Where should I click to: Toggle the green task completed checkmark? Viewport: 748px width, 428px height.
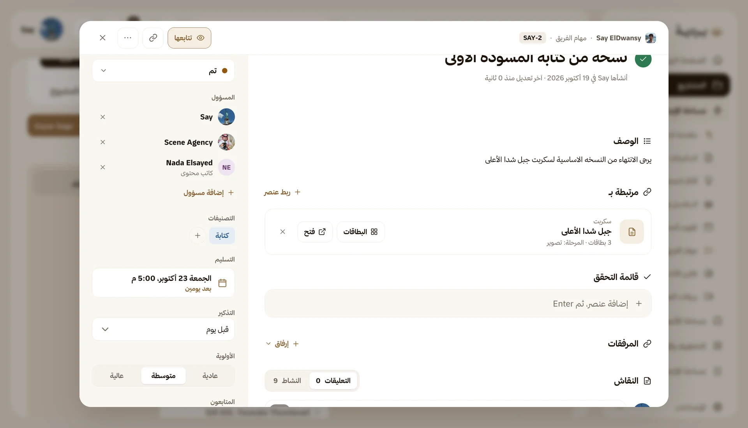tap(643, 59)
